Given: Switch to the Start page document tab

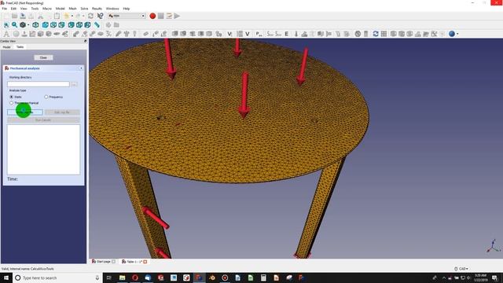Looking at the screenshot, I should pyautogui.click(x=103, y=262).
